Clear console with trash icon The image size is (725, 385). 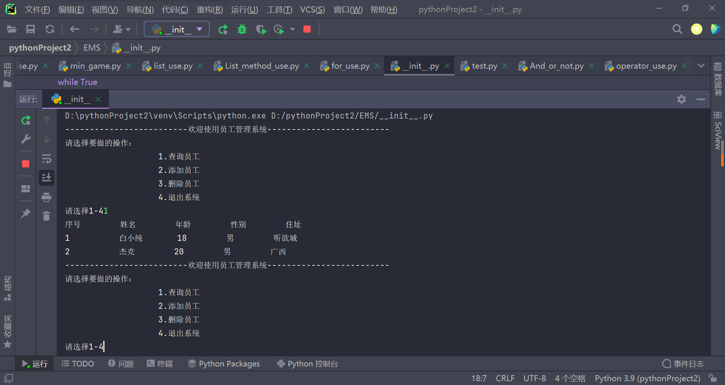tap(46, 216)
